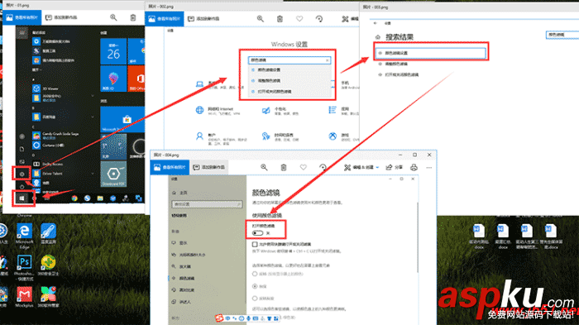The height and width of the screenshot is (325, 579).
Task: Click 'View all photos' button in 004.png window
Action: click(170, 167)
